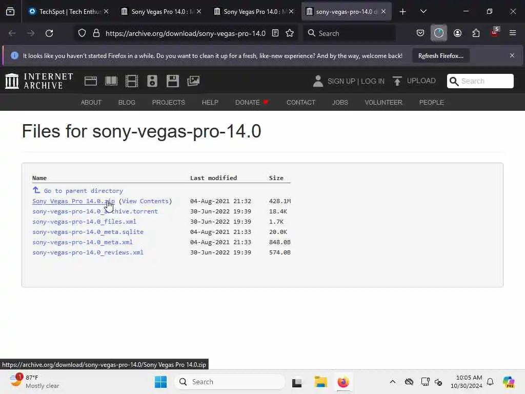This screenshot has height=394, width=525.
Task: Click the Firefox taskbar icon
Action: pos(343,382)
